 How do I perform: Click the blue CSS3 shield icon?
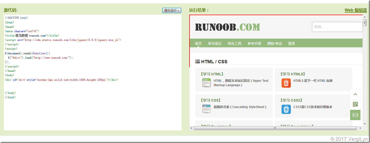pyautogui.click(x=286, y=109)
